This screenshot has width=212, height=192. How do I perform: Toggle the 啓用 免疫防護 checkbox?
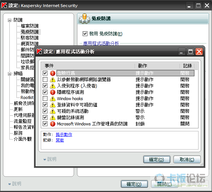coord(85,33)
